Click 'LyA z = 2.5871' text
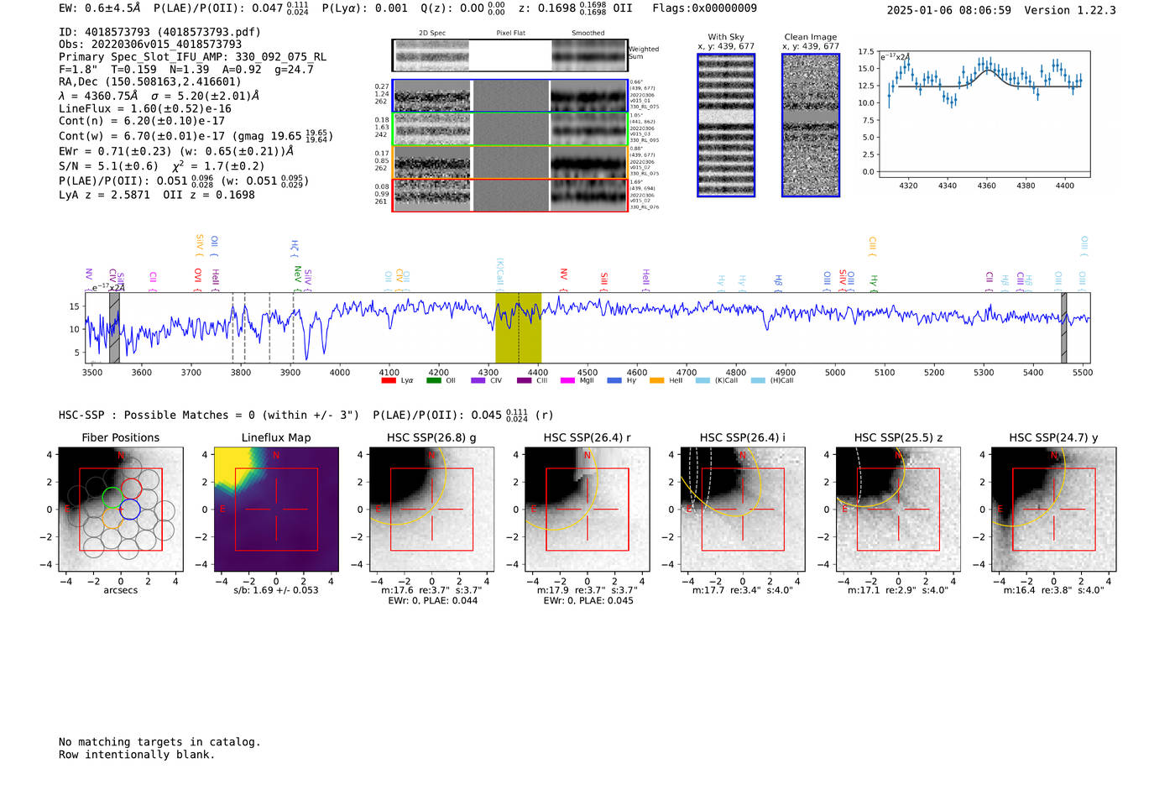The height and width of the screenshot is (800, 1175). tap(104, 195)
